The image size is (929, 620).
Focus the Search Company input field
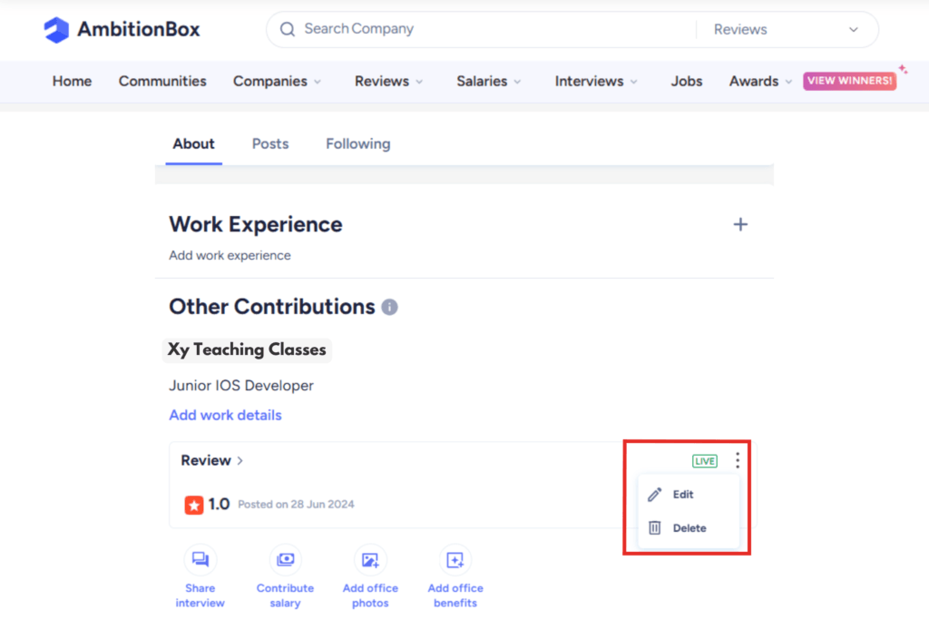click(x=490, y=29)
